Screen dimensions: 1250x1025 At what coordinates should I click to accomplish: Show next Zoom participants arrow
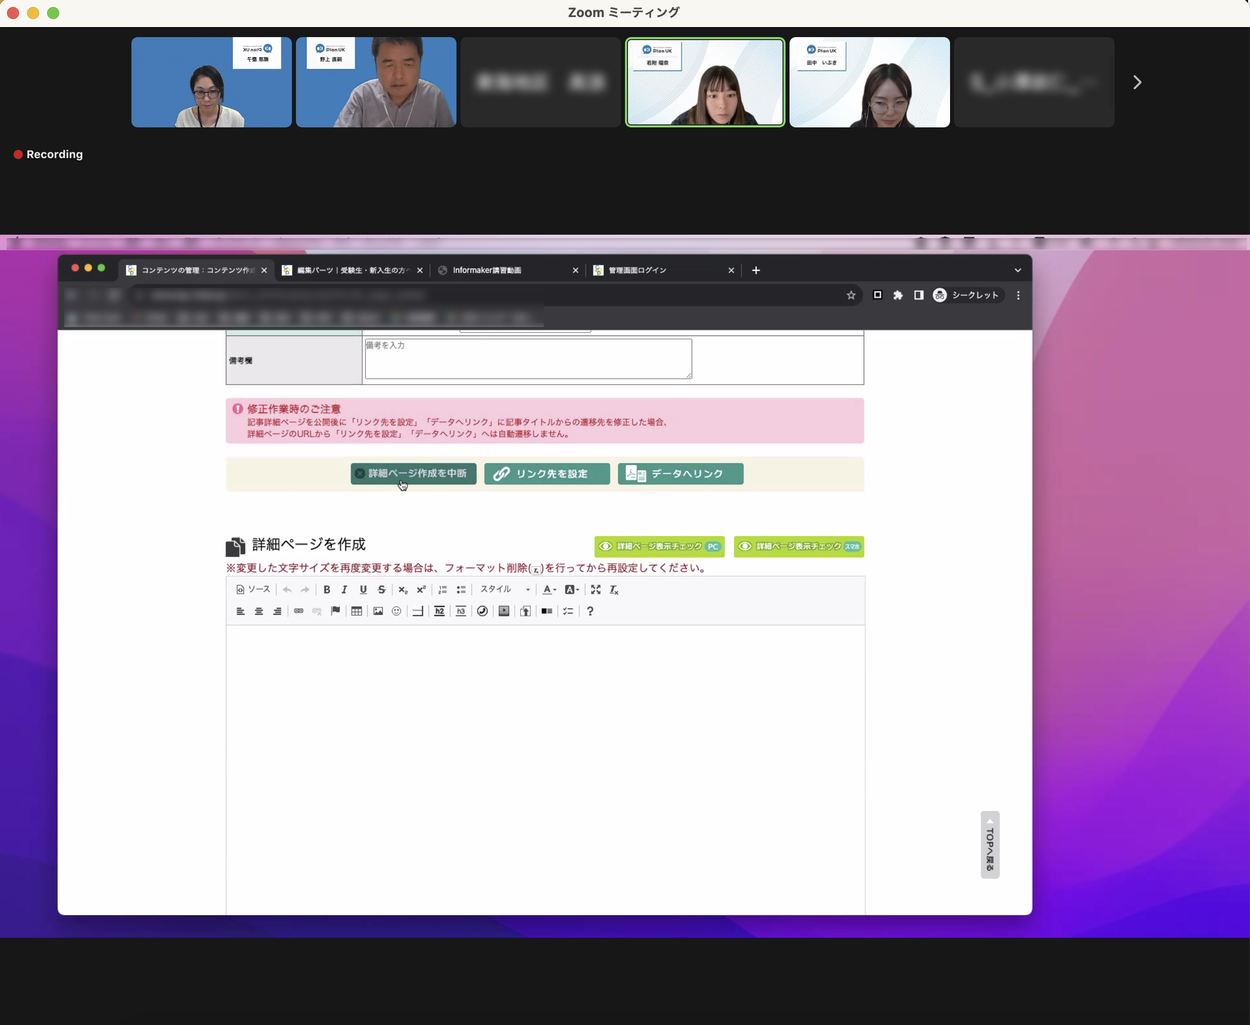[1137, 82]
